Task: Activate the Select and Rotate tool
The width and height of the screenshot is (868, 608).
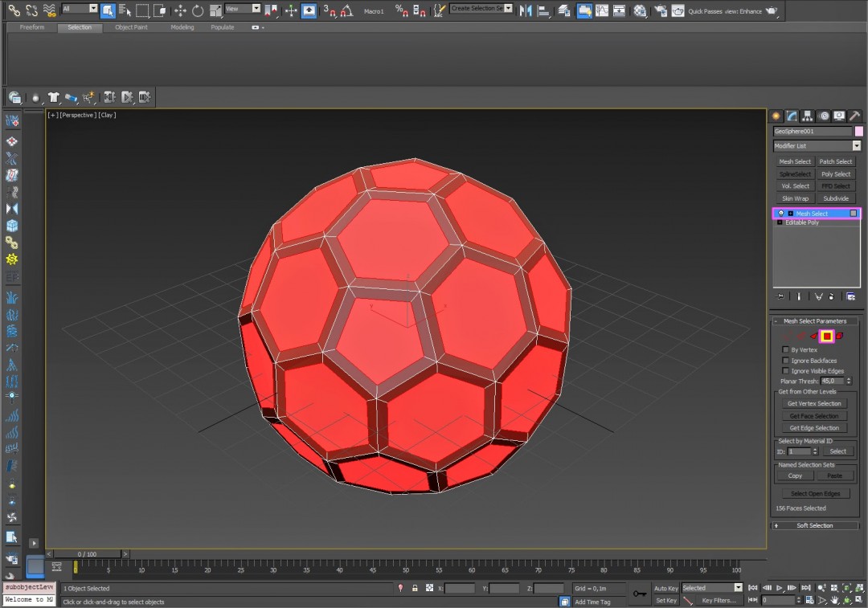Action: 197,10
